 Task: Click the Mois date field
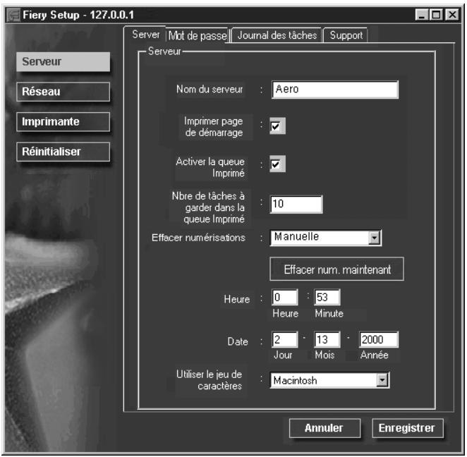pos(327,339)
